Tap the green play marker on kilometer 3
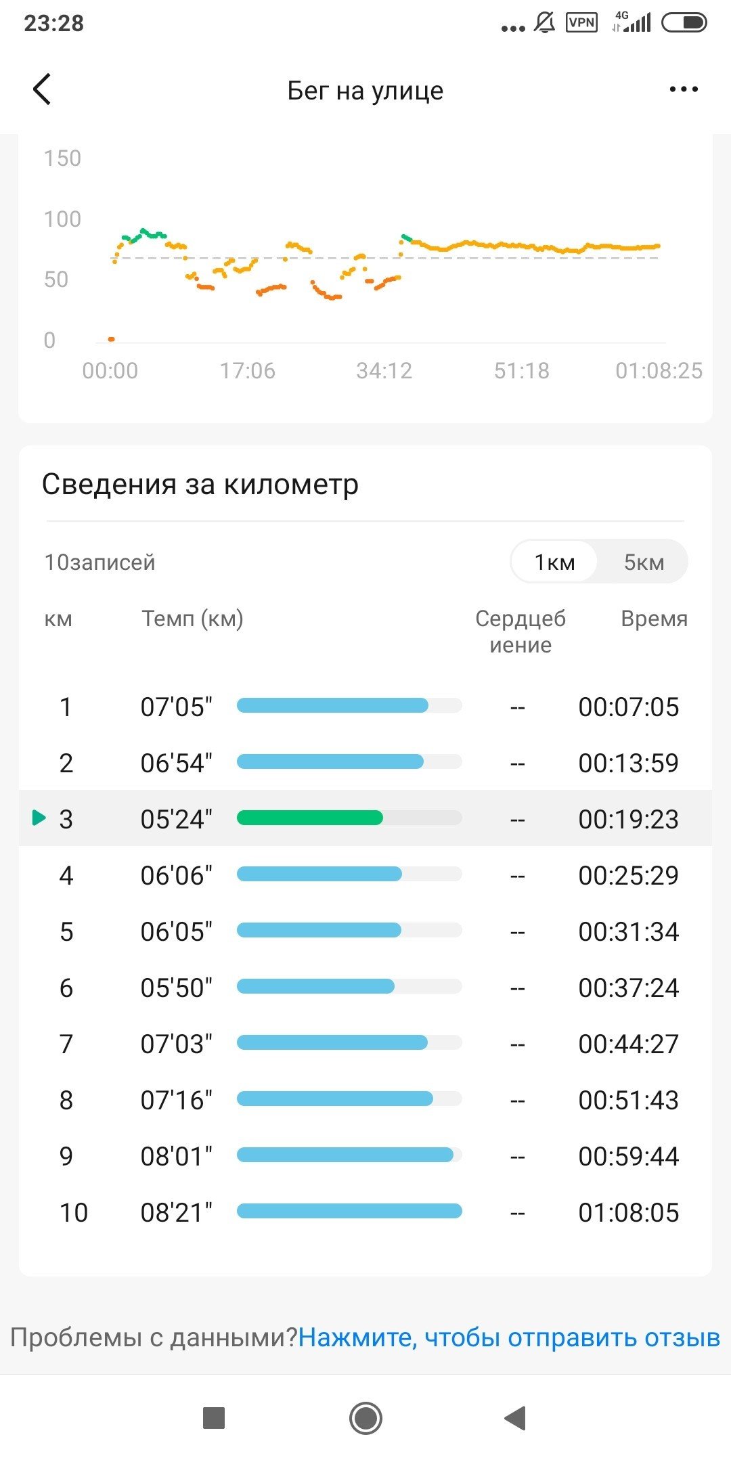 pos(39,818)
